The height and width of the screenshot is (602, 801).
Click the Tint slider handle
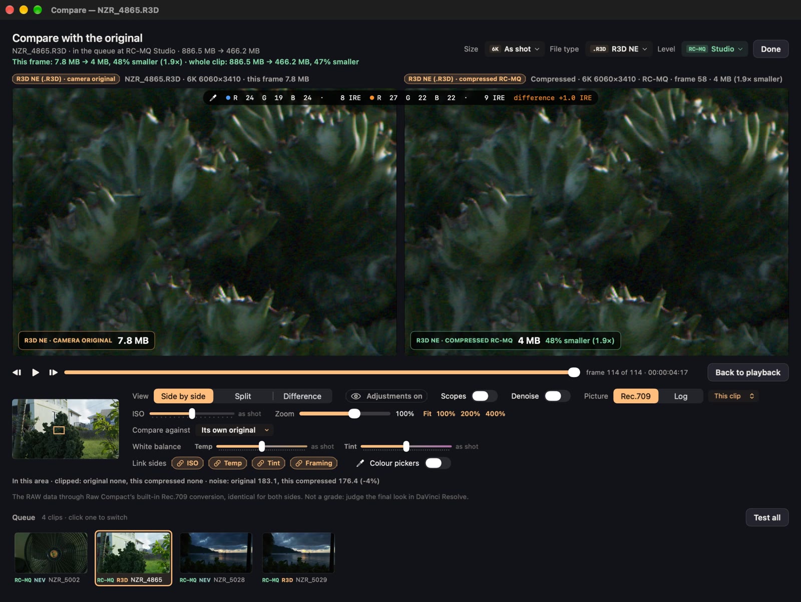click(406, 446)
